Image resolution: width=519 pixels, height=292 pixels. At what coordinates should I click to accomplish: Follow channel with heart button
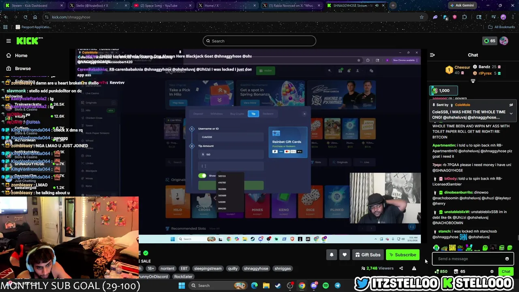344,255
